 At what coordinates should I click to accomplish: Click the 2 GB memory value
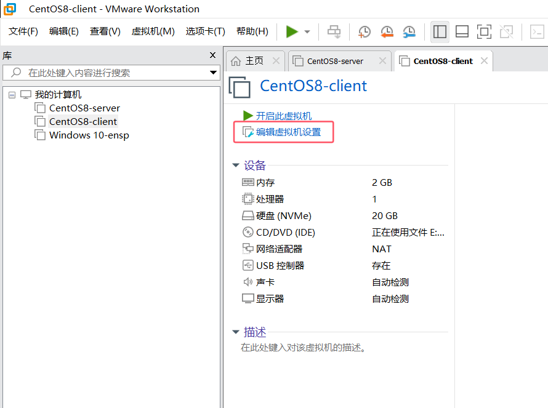coord(382,183)
